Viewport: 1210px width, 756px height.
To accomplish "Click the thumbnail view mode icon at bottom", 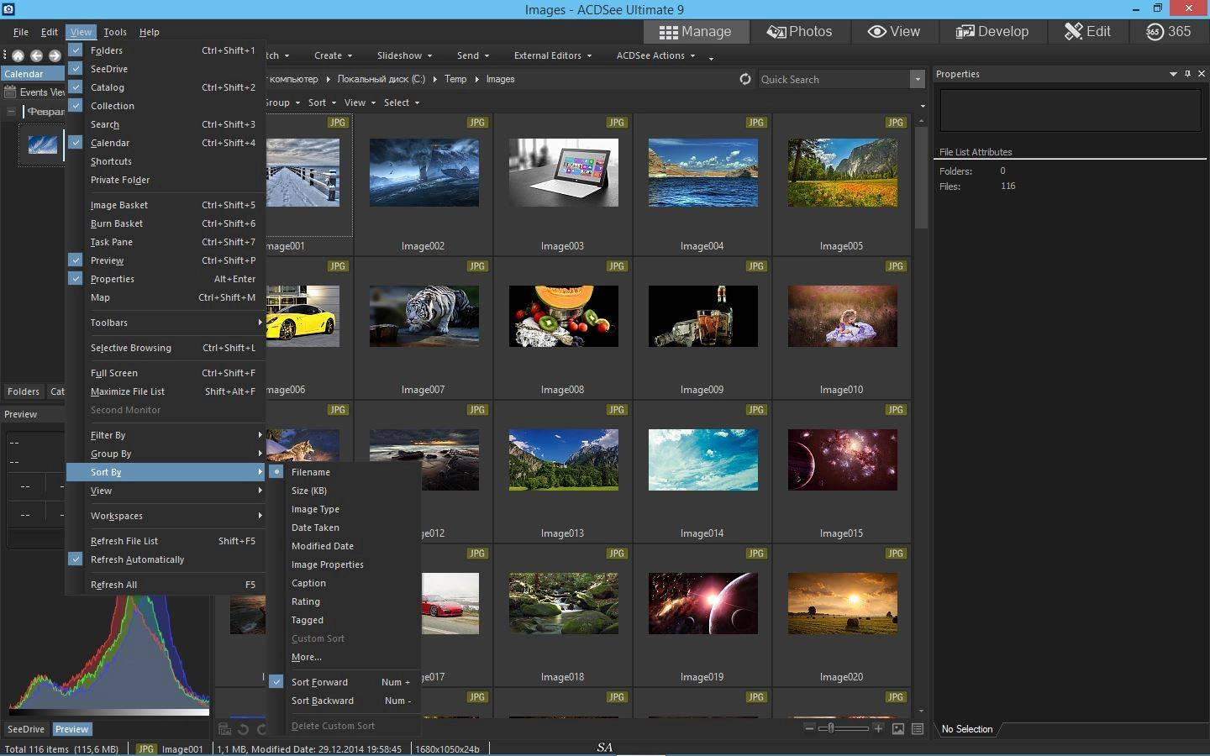I will 898,728.
